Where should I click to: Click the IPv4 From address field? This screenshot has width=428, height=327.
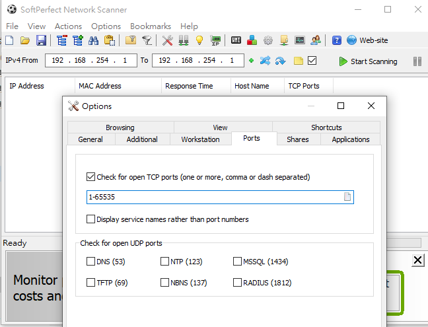[x=91, y=60]
